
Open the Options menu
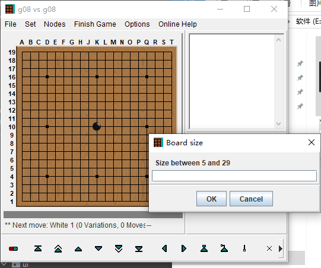pos(137,24)
